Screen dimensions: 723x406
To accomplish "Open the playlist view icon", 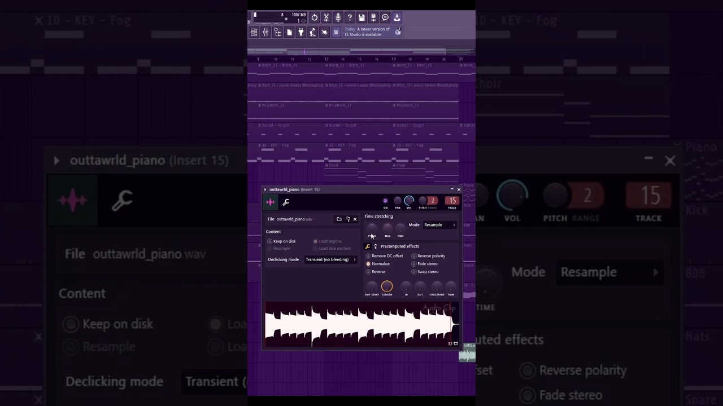I will coord(254,32).
